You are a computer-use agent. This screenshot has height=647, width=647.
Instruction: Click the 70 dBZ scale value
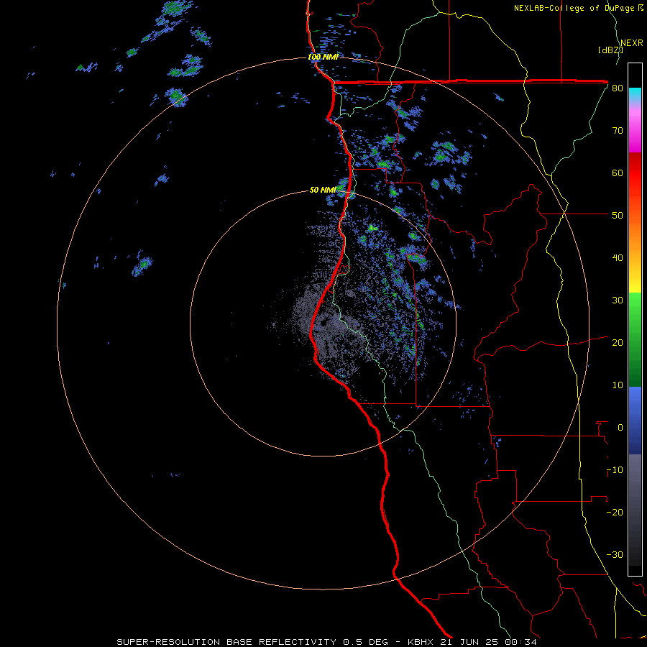pyautogui.click(x=618, y=130)
